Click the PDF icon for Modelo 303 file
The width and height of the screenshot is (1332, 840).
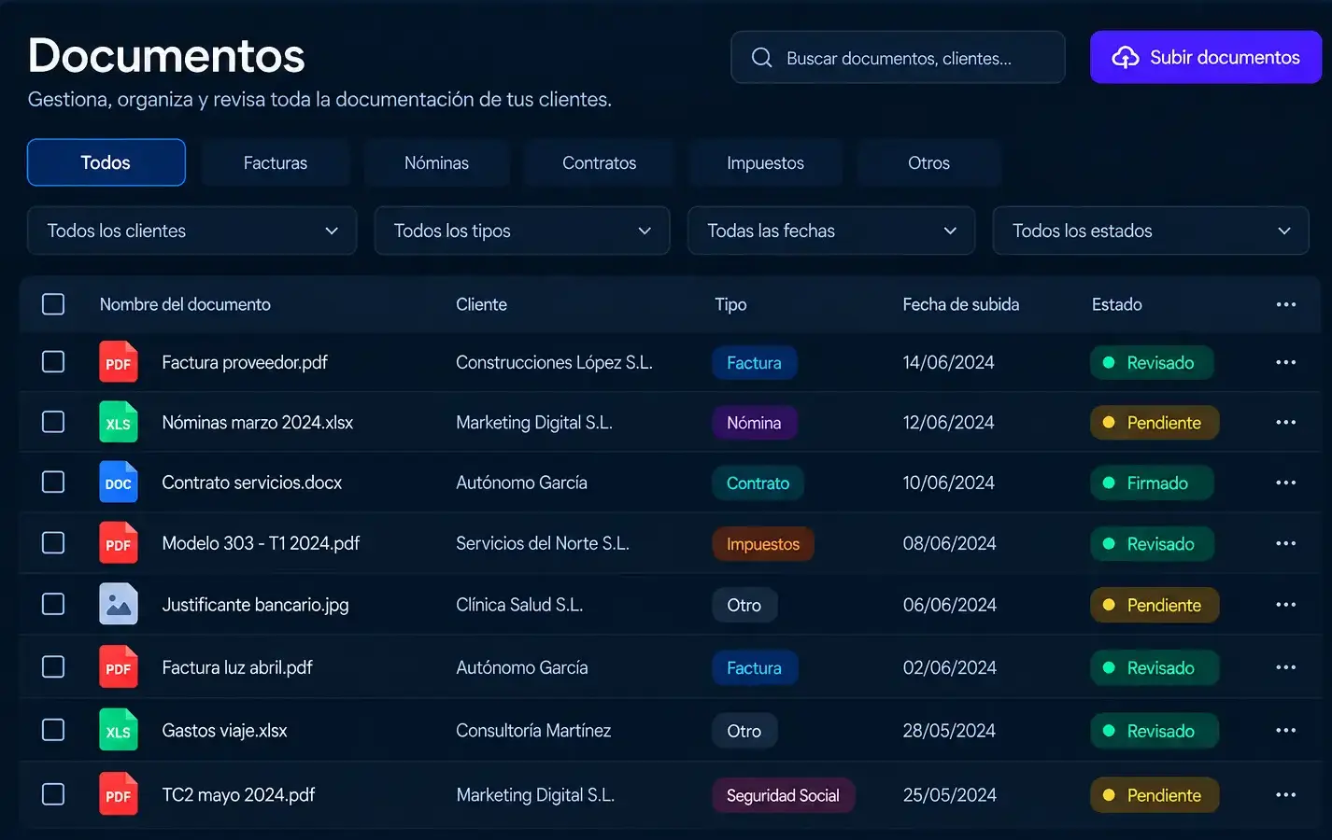point(119,543)
